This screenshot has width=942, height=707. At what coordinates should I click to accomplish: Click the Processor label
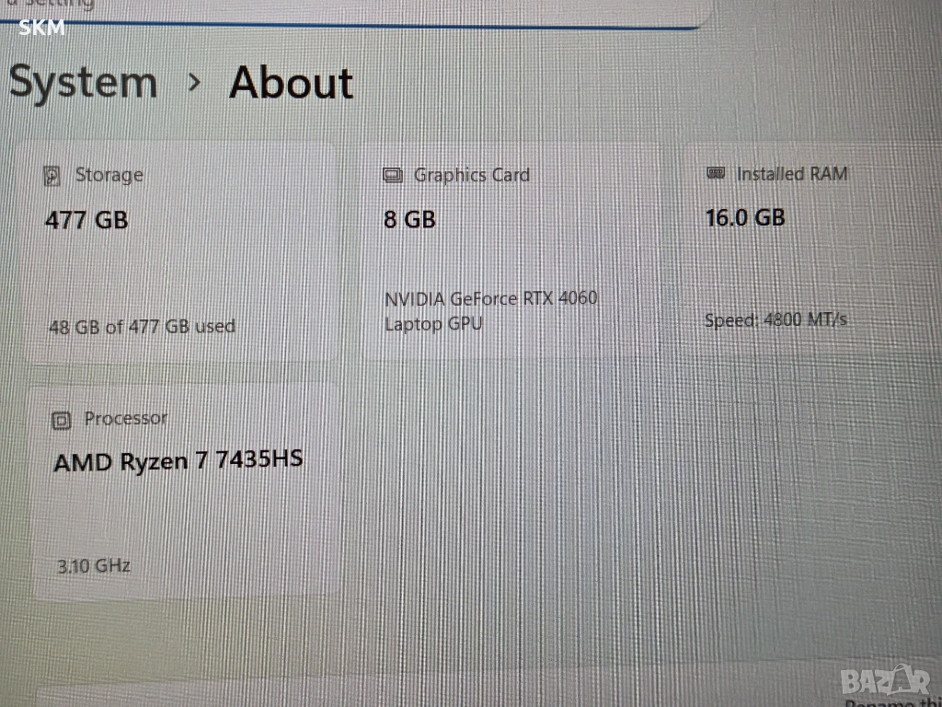[x=125, y=419]
